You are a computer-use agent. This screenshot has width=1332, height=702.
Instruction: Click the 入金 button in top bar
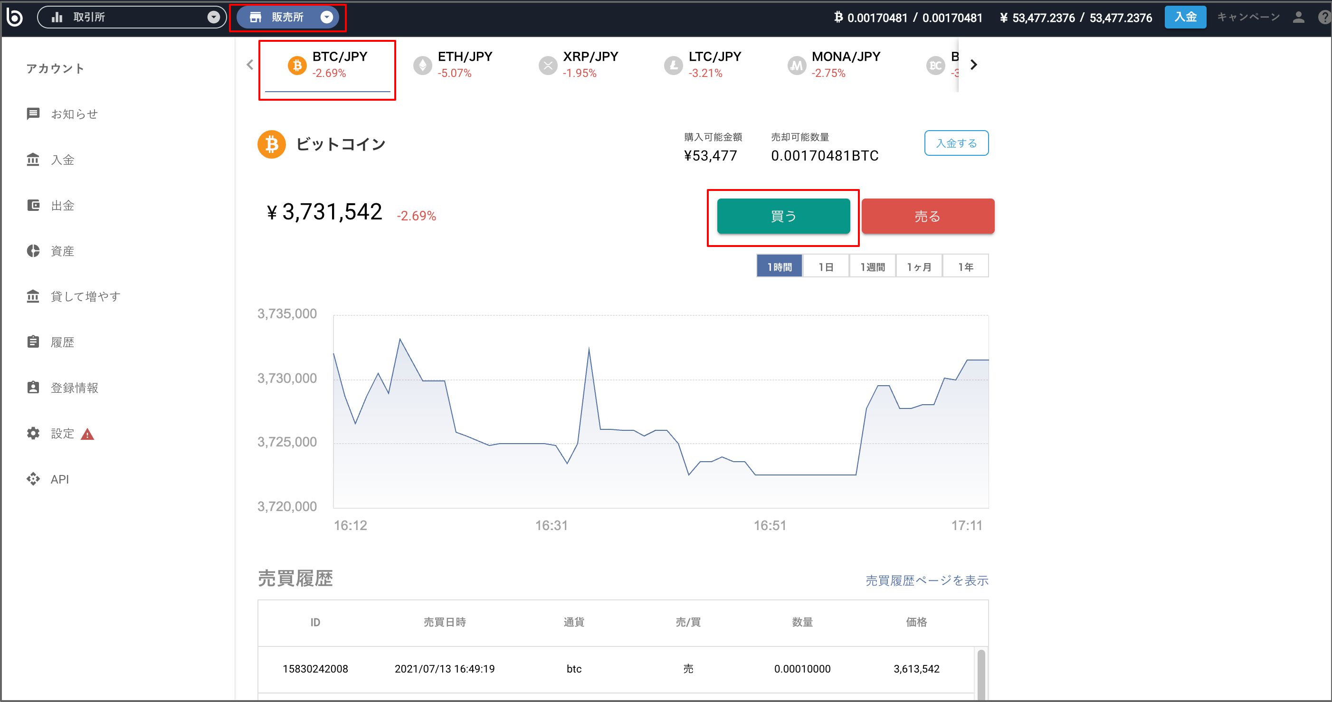[x=1185, y=17]
